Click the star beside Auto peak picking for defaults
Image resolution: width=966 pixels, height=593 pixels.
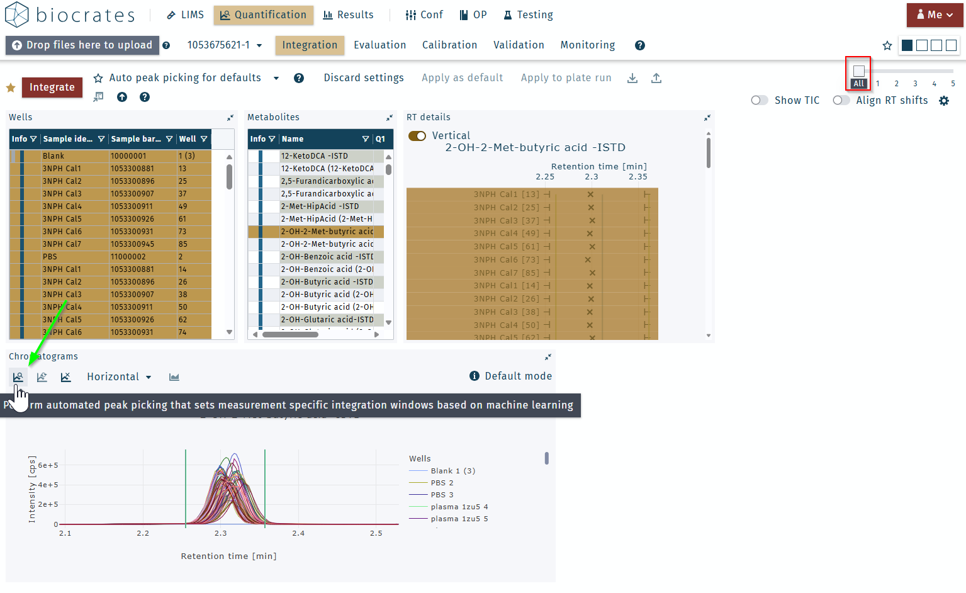[x=98, y=78]
